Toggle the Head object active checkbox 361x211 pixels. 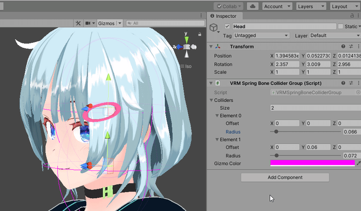(227, 26)
